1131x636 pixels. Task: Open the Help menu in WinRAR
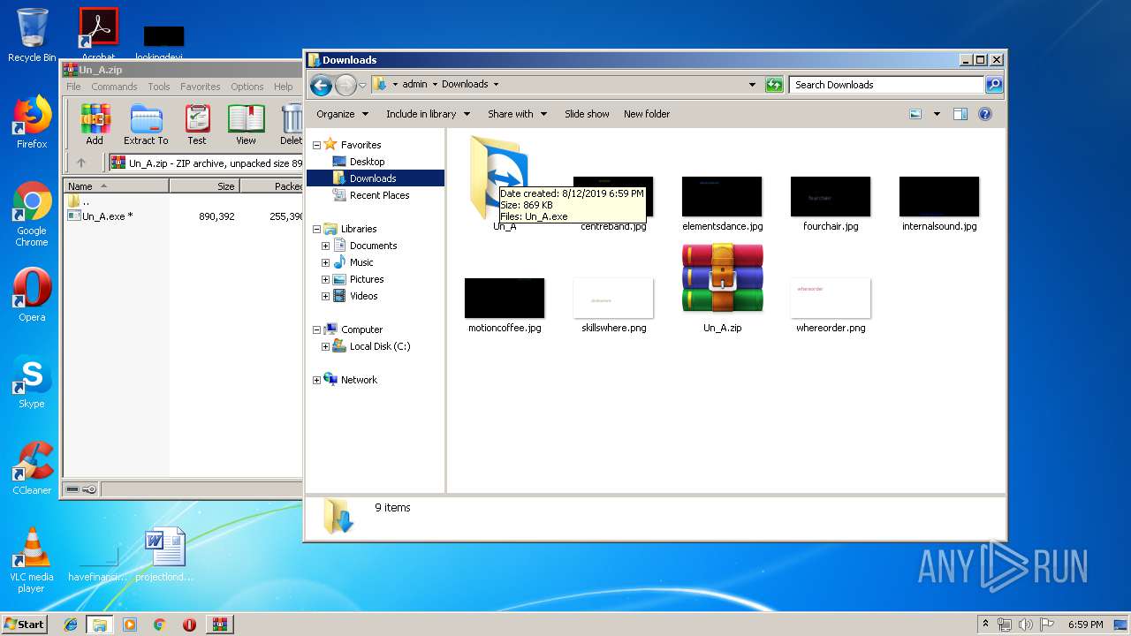point(283,87)
